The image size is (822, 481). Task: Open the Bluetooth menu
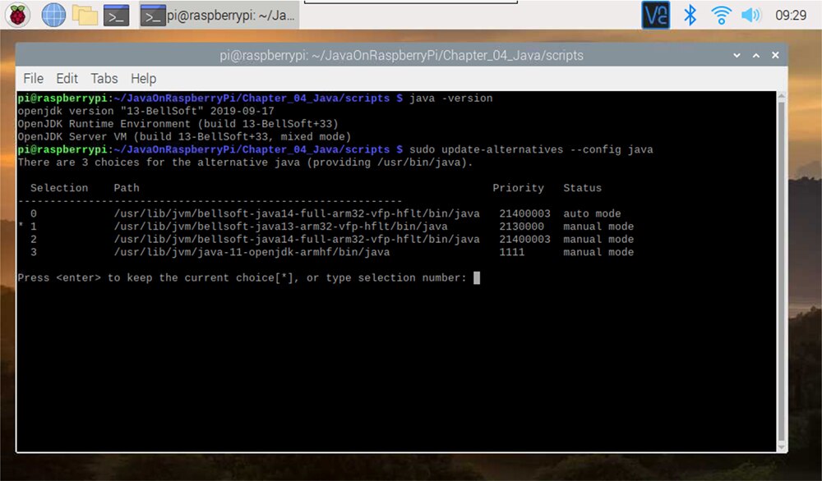pos(690,15)
